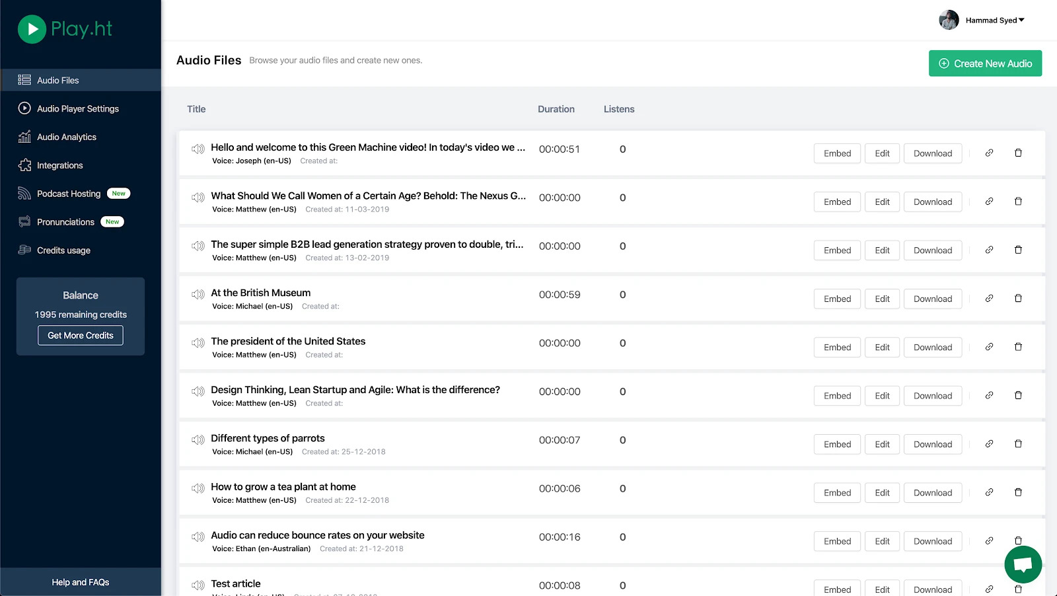Viewport: 1057px width, 596px height.
Task: Embed the 'Audio can reduce bounce rates' file
Action: 837,541
